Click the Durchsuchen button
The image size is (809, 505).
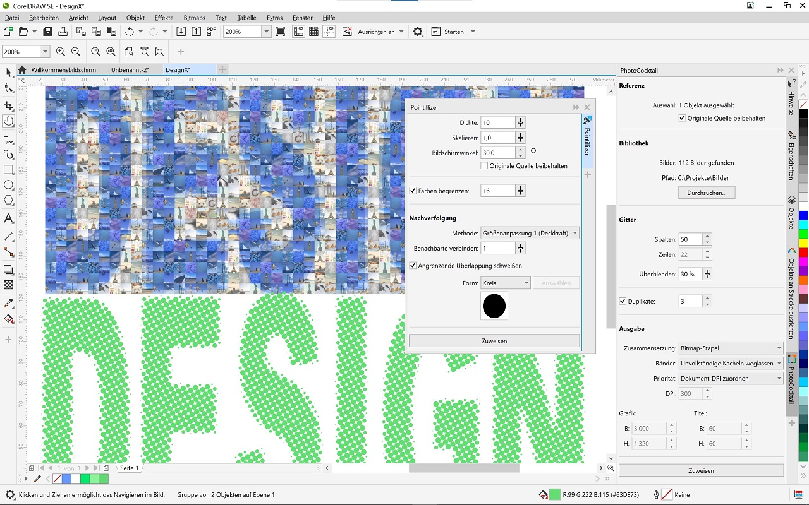click(x=706, y=193)
